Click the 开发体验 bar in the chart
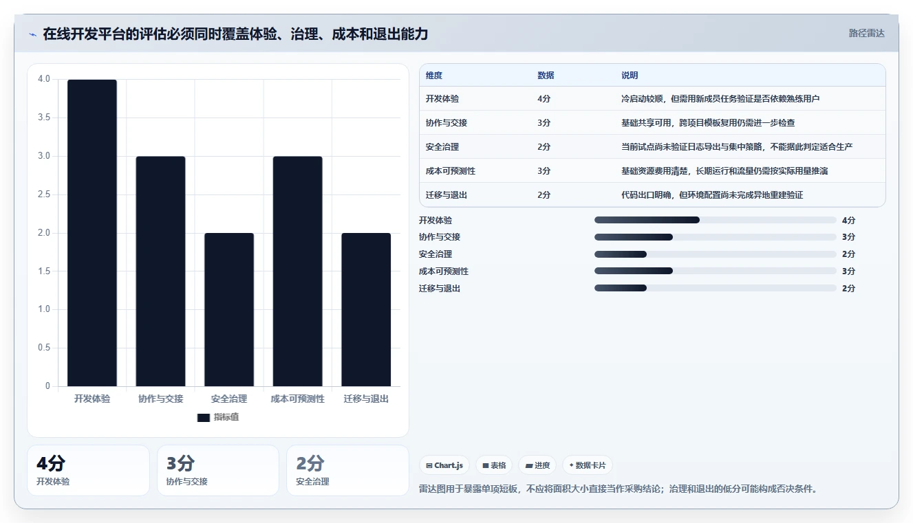Screen dimensions: 913x523 92,233
